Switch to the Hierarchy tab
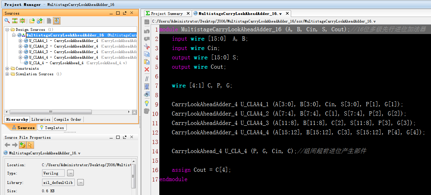Screen dimensions: 431x195 17,119
